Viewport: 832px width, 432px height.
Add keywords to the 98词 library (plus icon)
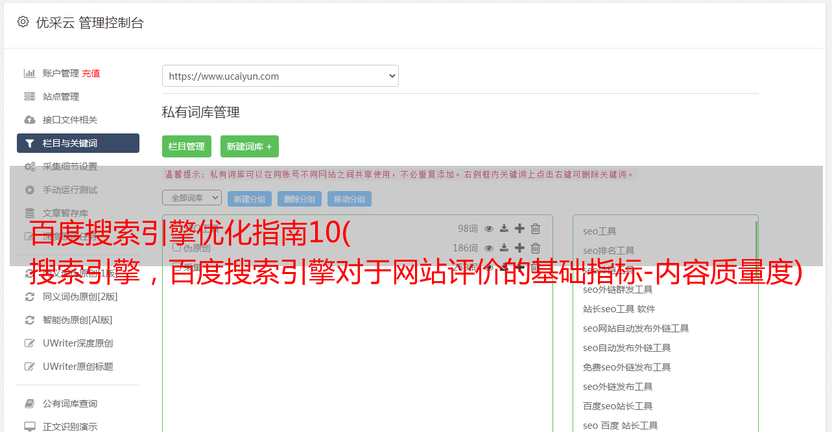pos(519,229)
